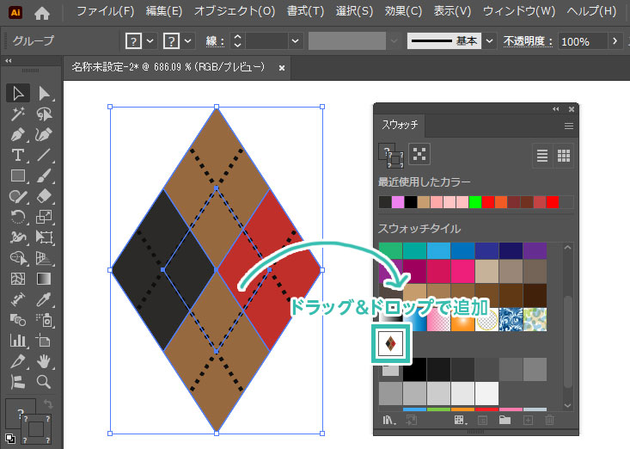Screen dimensions: 630x449
Task: Click the 不透明度 label link
Action: point(527,41)
